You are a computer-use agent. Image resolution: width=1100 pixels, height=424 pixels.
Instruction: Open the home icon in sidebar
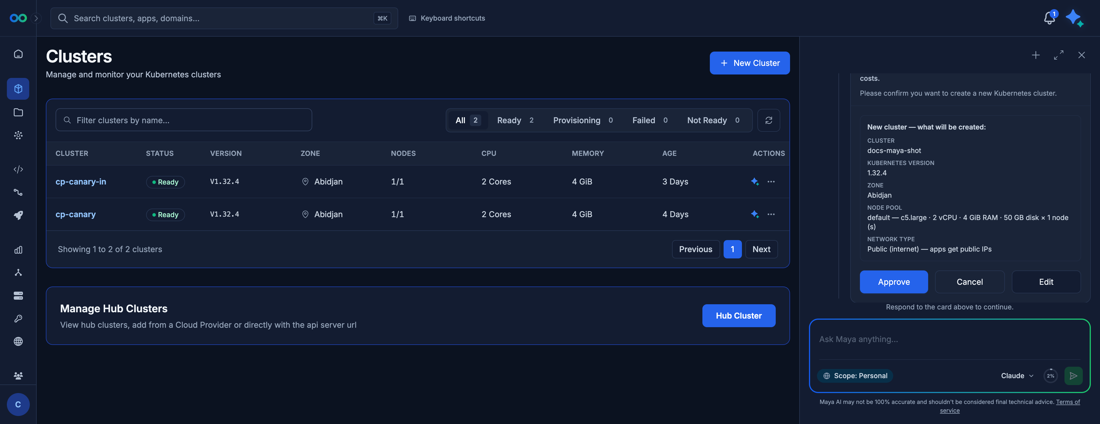(18, 54)
